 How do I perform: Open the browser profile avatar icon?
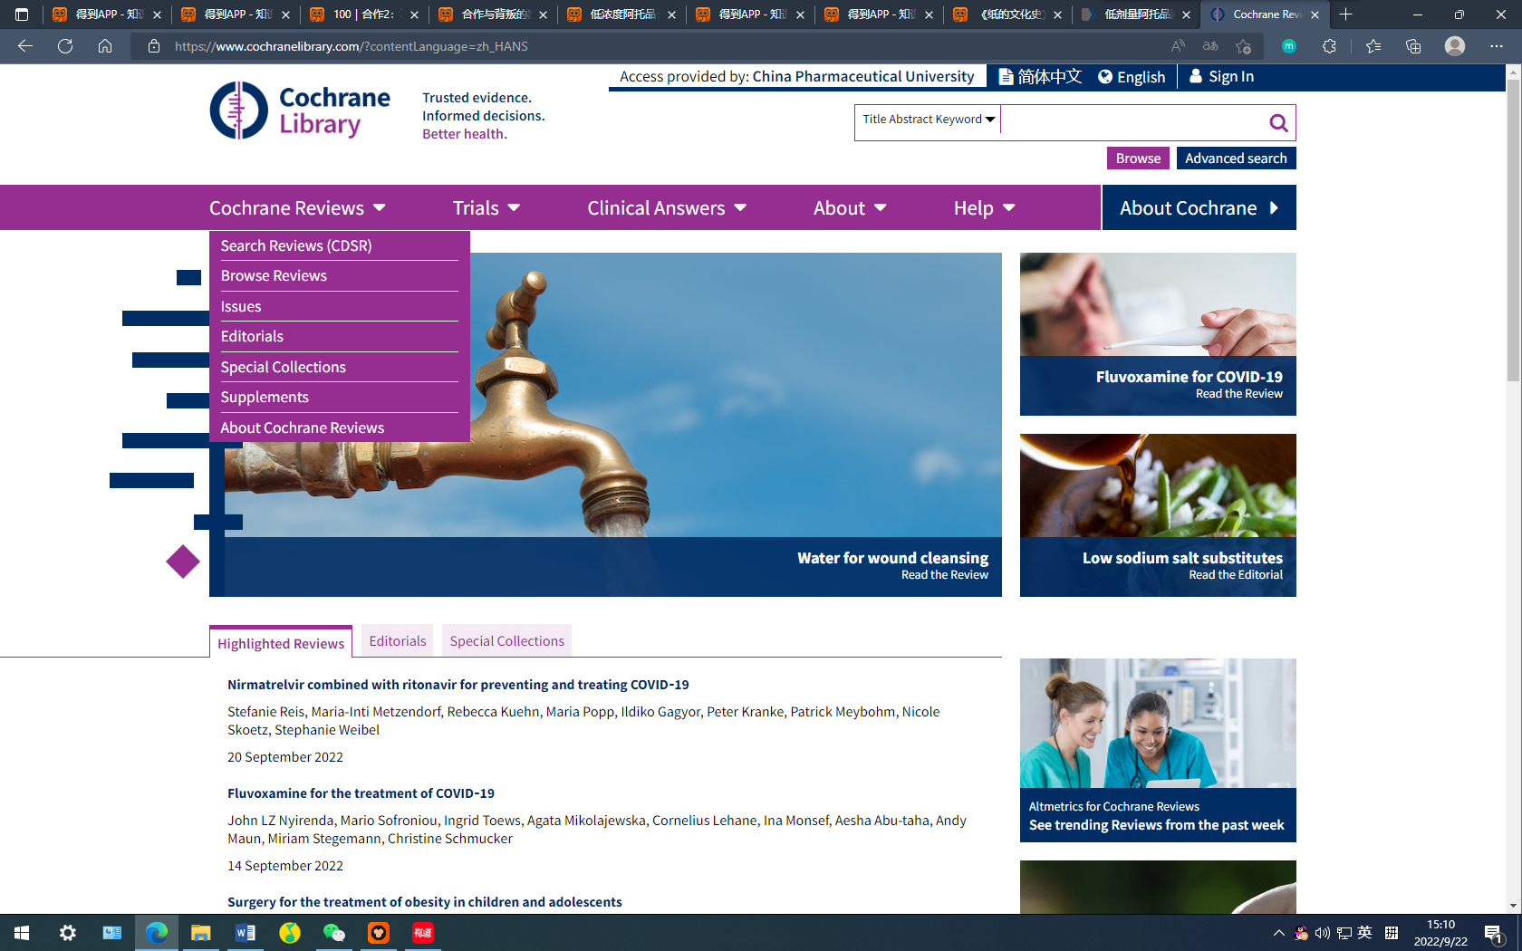(1454, 46)
